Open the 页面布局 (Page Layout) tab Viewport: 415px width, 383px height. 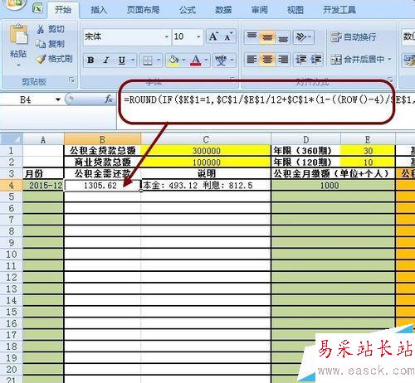(x=143, y=10)
